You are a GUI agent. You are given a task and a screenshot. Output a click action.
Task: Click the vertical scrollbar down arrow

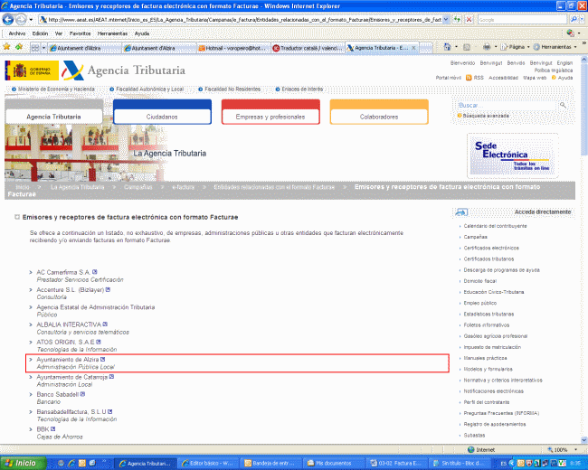point(583,439)
